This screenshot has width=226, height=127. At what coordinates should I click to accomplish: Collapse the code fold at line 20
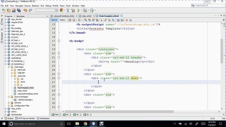pyautogui.click(x=59, y=53)
